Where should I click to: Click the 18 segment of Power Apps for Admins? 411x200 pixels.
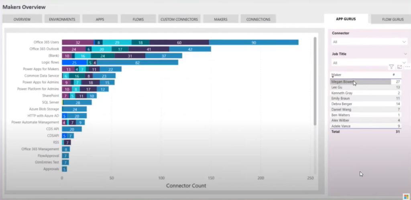(91, 83)
